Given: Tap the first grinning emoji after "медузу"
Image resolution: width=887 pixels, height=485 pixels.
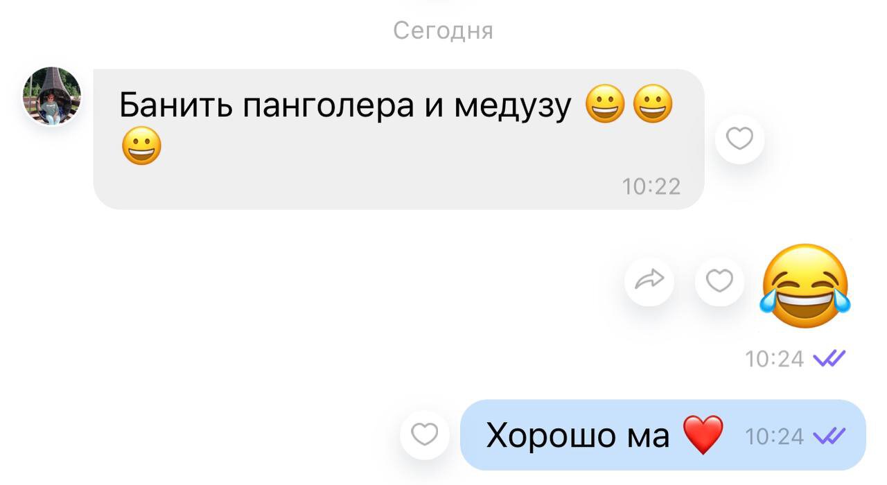Looking at the screenshot, I should tap(605, 106).
